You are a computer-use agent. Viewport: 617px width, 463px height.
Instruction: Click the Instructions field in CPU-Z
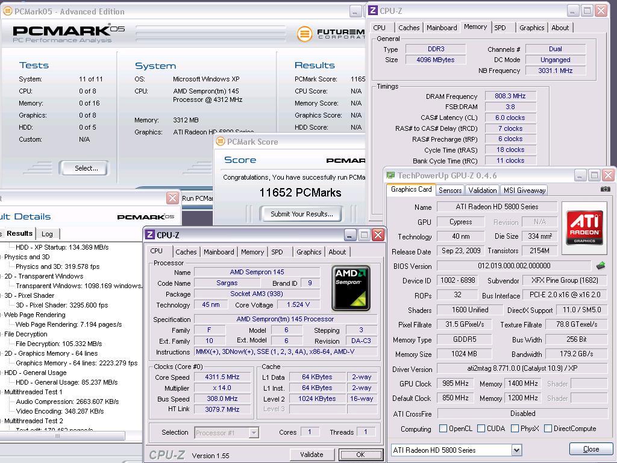286,351
